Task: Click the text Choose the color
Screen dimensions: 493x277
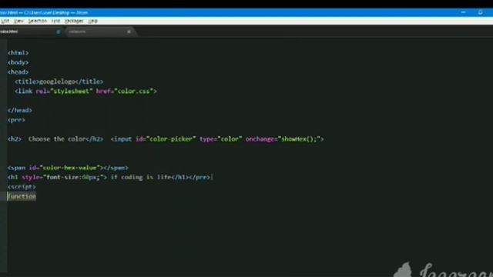Action: pos(57,139)
